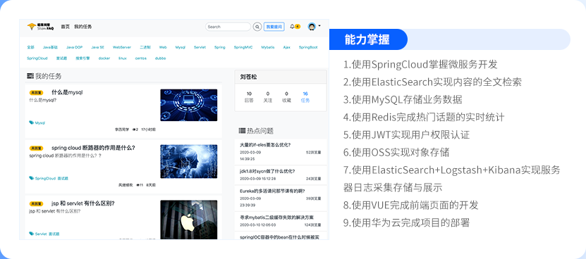Choose 面试题 in the top tag list
586x259 pixels.
[61, 58]
